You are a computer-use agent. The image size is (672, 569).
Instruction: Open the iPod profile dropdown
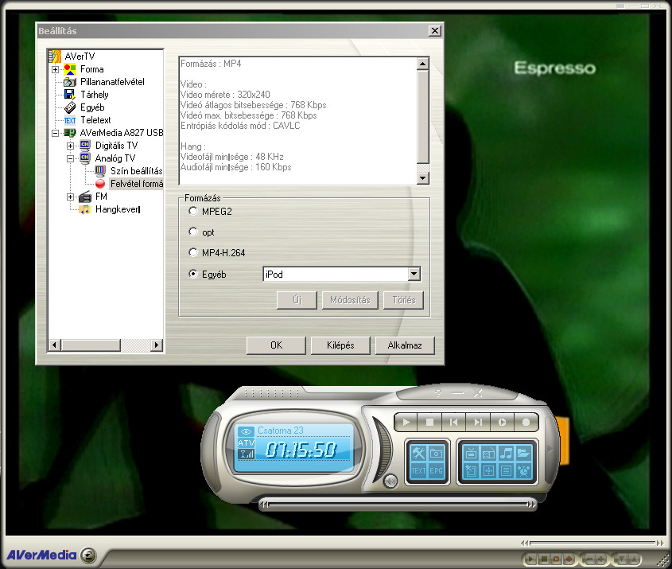click(414, 274)
